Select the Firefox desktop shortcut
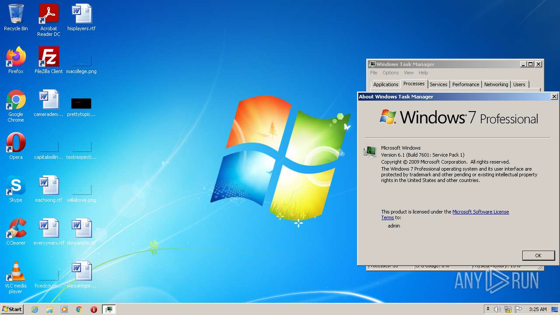The height and width of the screenshot is (315, 560). 16,60
